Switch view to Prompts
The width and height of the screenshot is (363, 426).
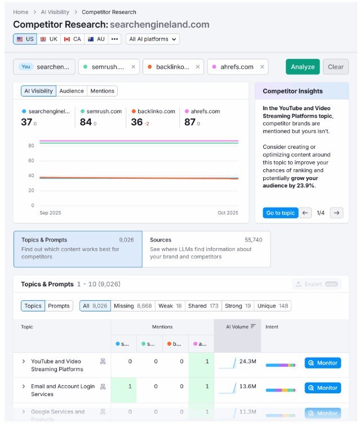[x=59, y=306]
